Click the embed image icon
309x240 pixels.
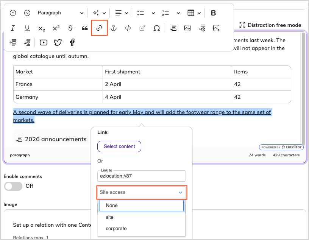pyautogui.click(x=187, y=28)
